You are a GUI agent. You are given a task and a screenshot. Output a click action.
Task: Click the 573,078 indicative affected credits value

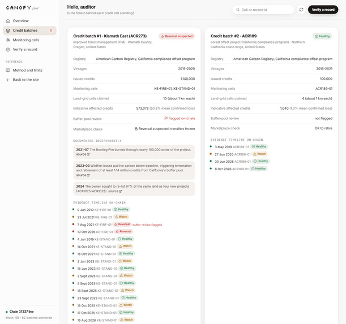(142, 108)
